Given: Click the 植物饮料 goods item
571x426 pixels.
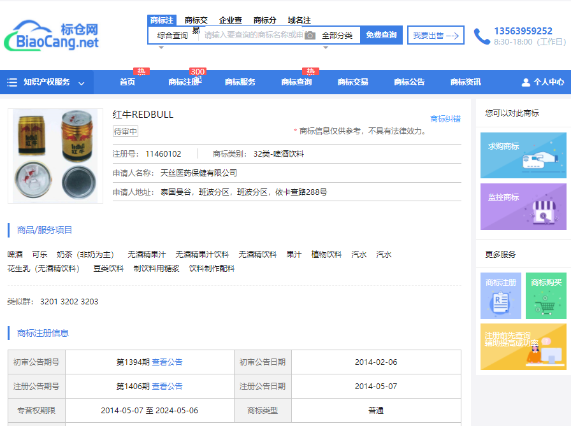Looking at the screenshot, I should point(326,255).
